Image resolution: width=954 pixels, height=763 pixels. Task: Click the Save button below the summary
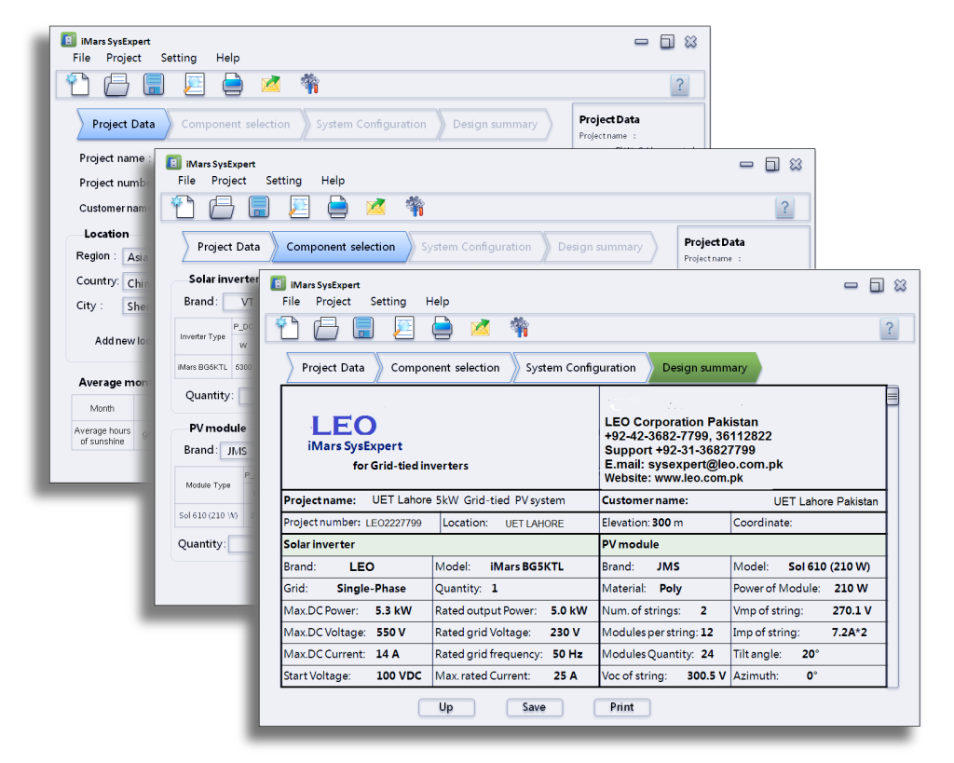(x=534, y=707)
